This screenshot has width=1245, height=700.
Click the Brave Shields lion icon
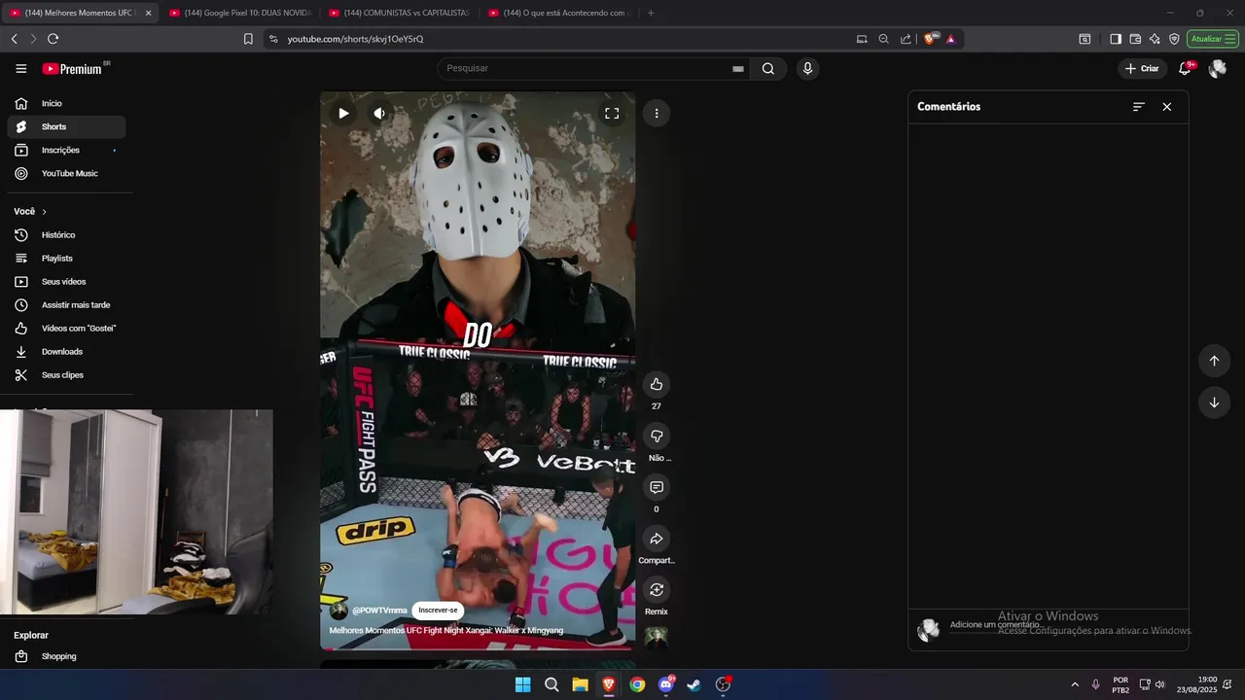tap(929, 39)
